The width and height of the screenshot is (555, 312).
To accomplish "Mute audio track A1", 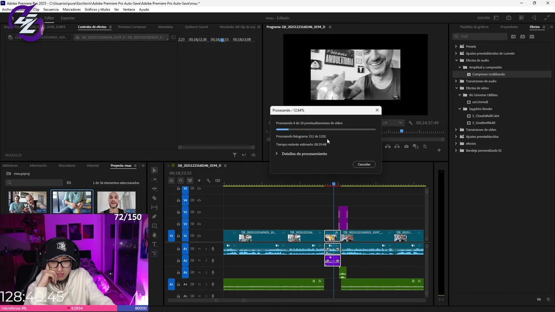I will [x=199, y=249].
